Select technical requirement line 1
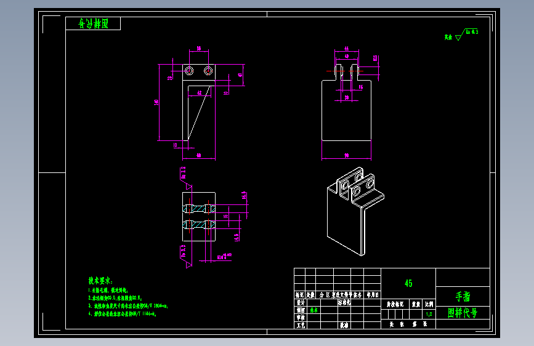534x346 pixels. (108, 291)
